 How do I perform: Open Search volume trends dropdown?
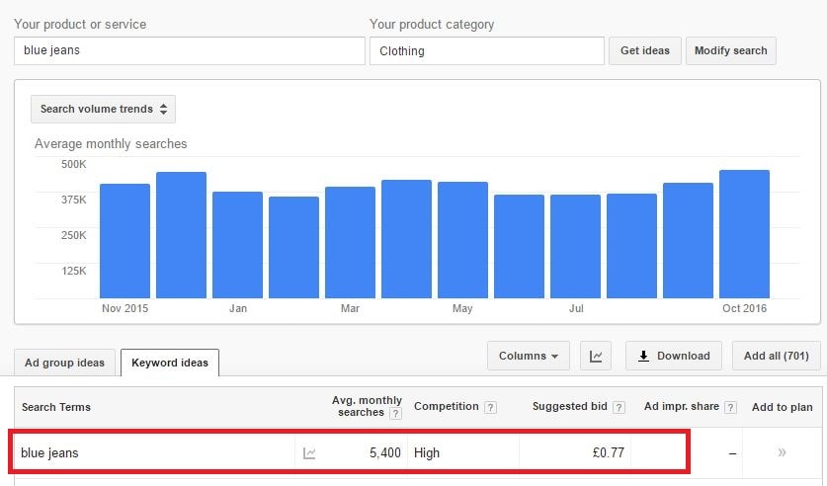[x=104, y=109]
